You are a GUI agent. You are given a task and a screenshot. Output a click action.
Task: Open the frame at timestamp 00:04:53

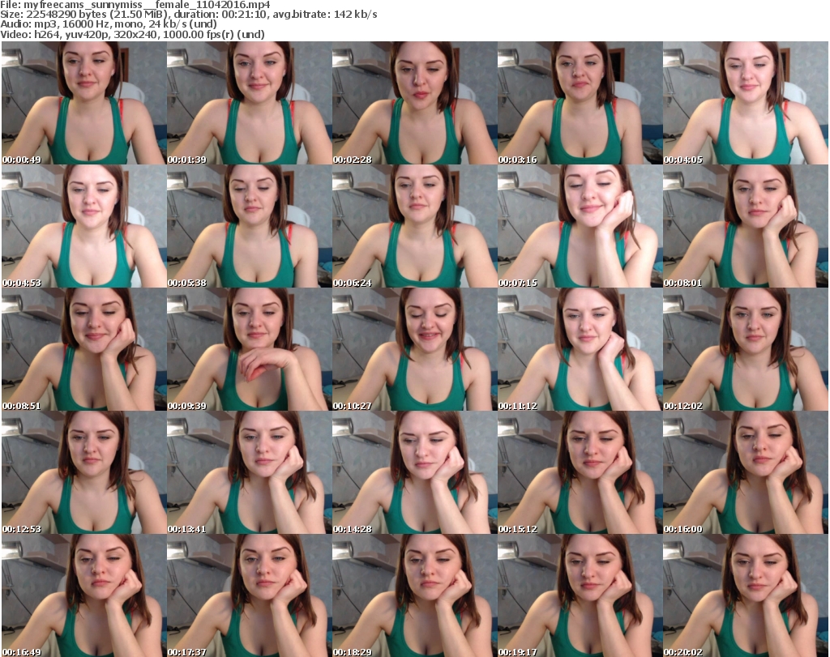pos(83,227)
